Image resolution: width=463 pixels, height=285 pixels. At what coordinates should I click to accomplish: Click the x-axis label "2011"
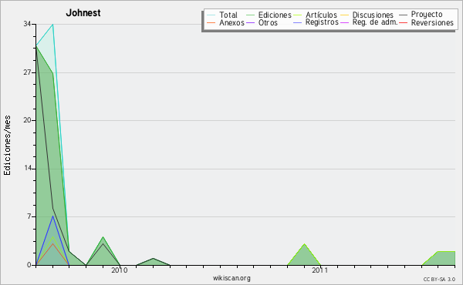(x=319, y=270)
